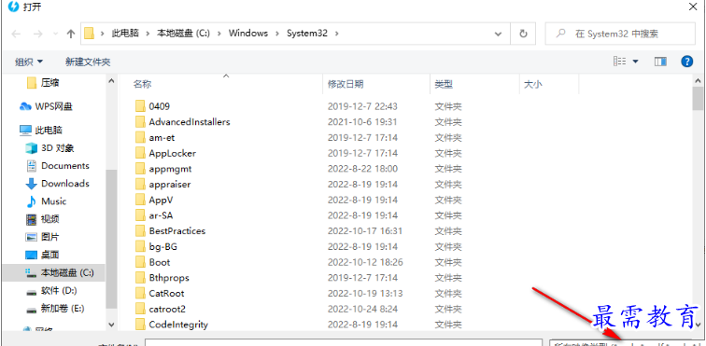Open the 组织 menu
This screenshot has height=346, width=706.
(29, 62)
